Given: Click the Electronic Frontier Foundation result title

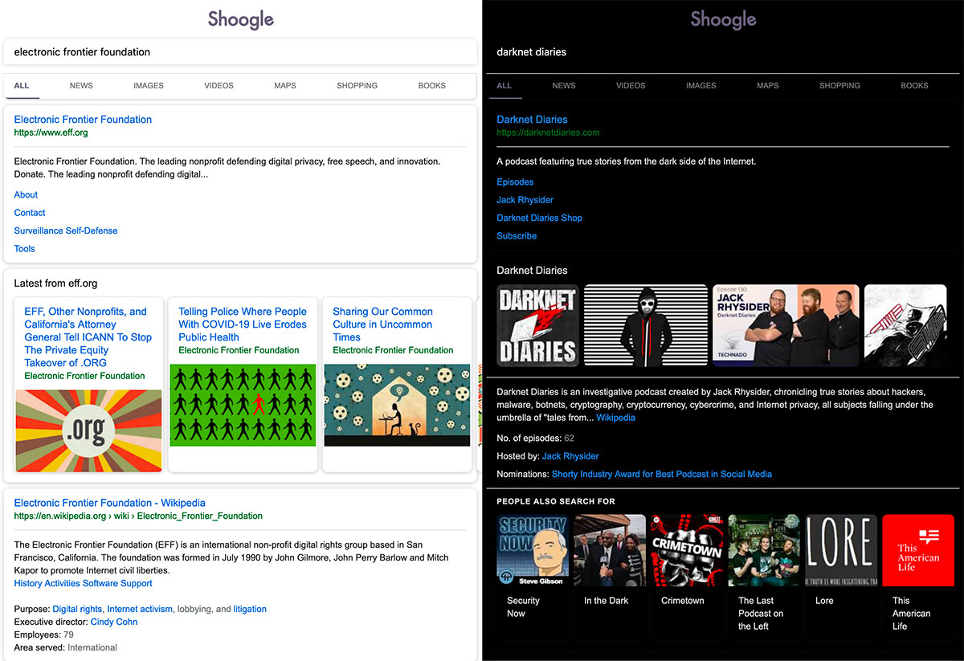Looking at the screenshot, I should [x=83, y=120].
